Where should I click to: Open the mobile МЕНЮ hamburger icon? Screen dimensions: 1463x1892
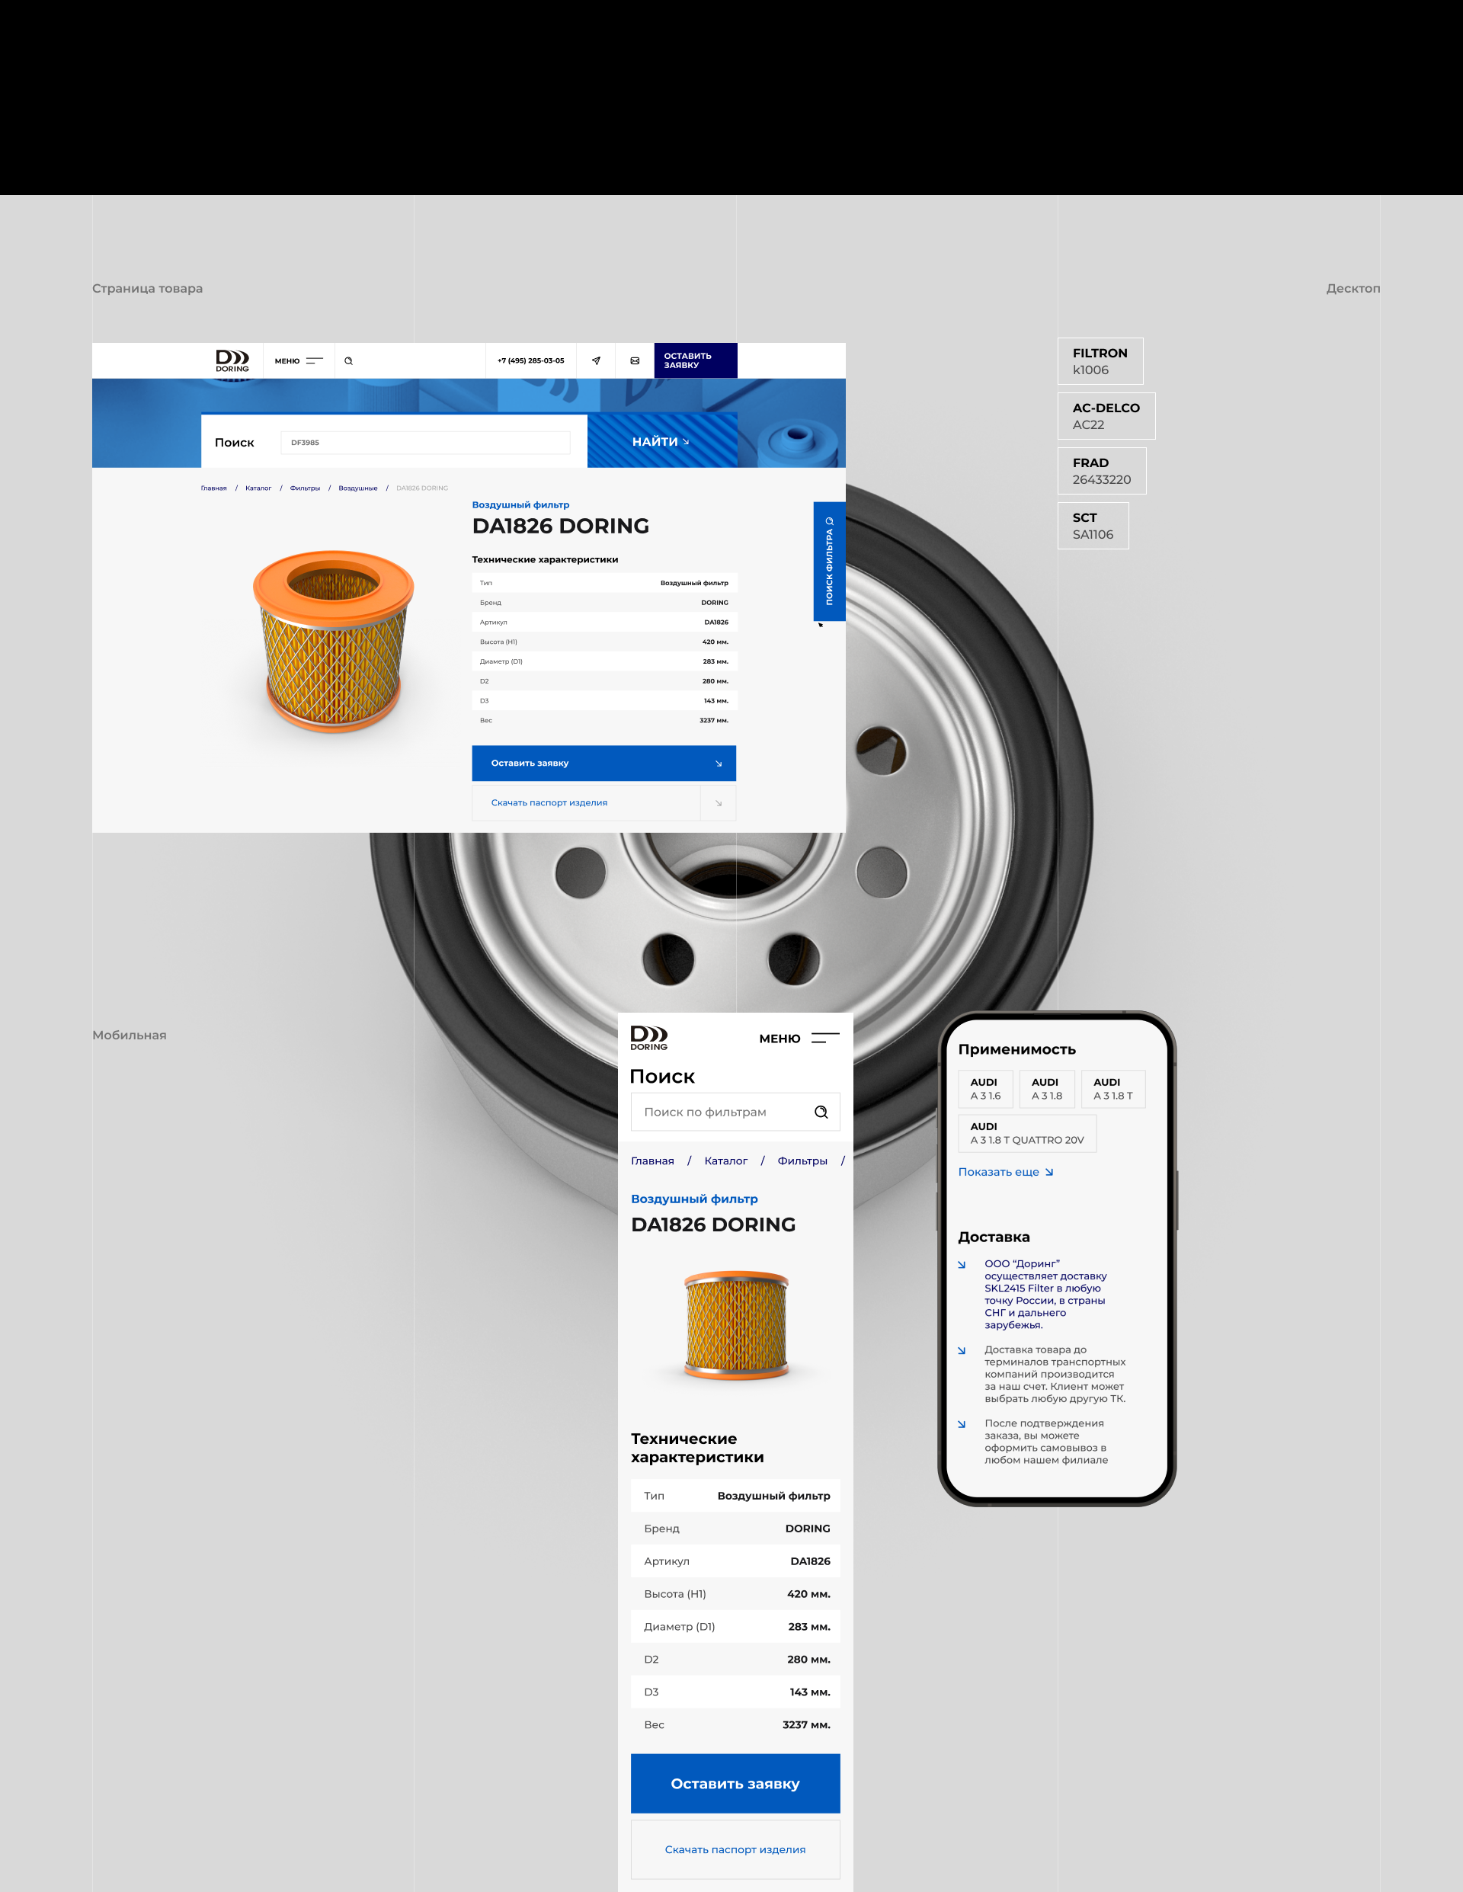tap(824, 1038)
